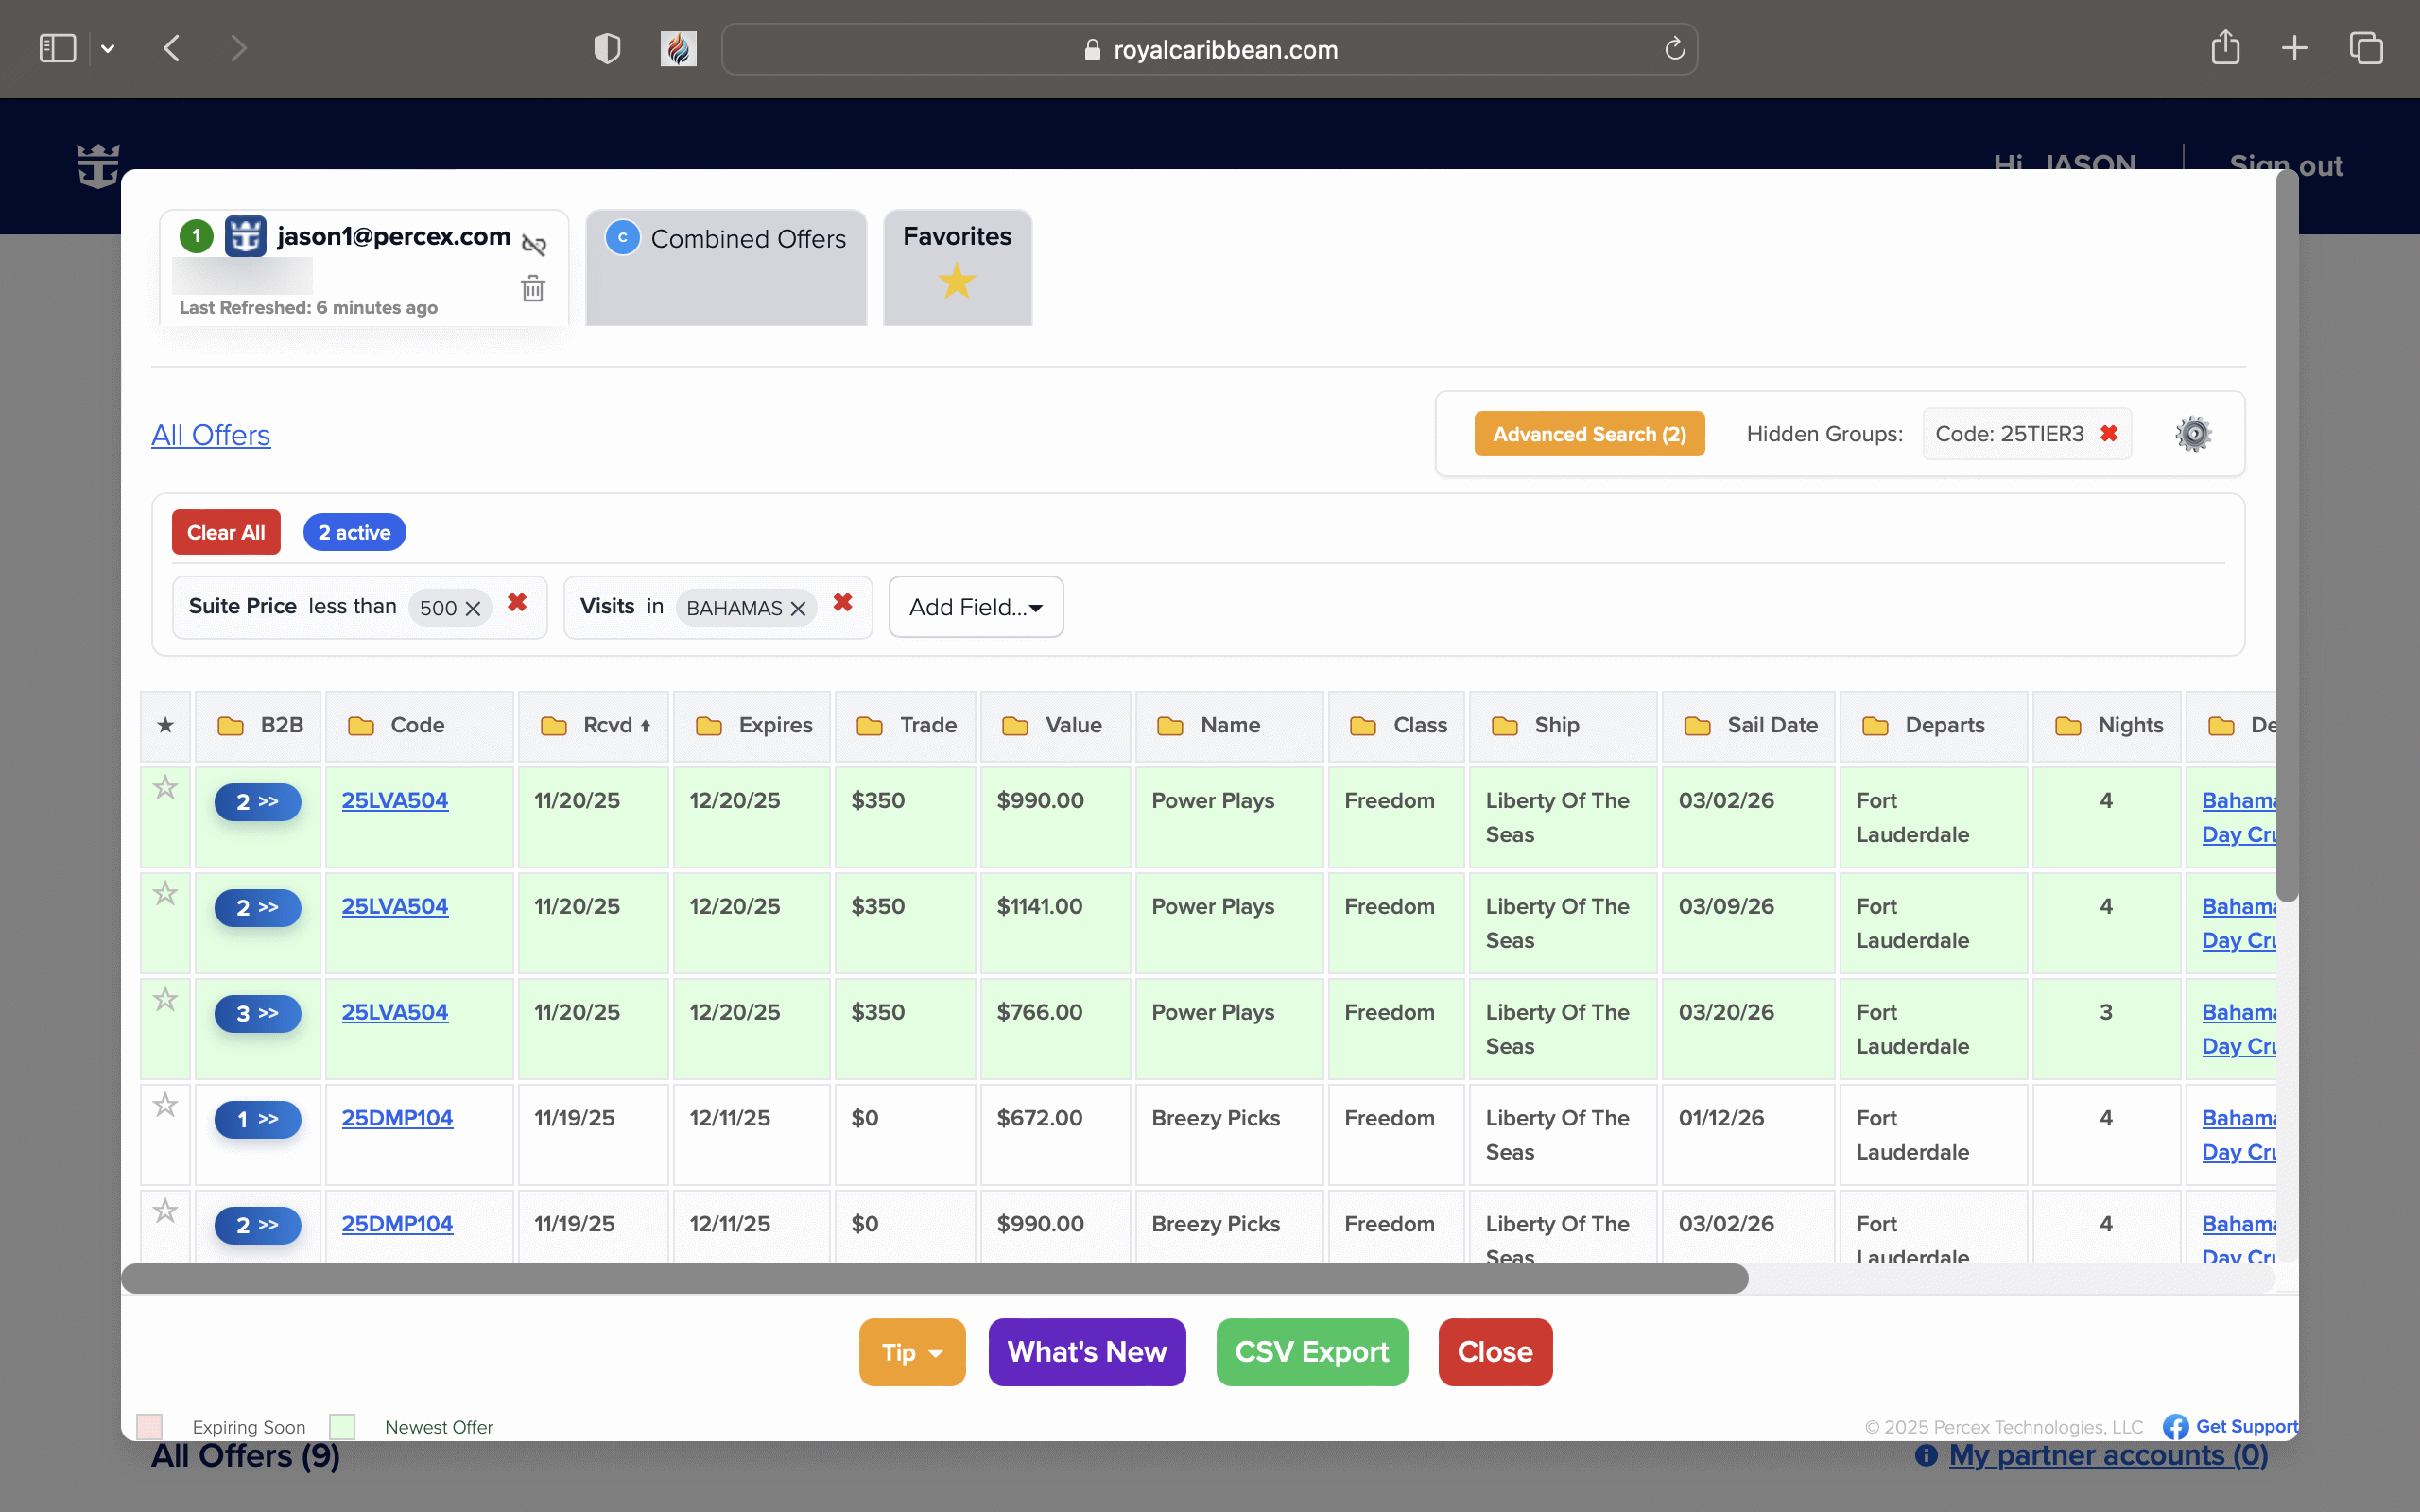Switch to Combined Offers tab
Screen dimensions: 2420x1512
(727, 240)
